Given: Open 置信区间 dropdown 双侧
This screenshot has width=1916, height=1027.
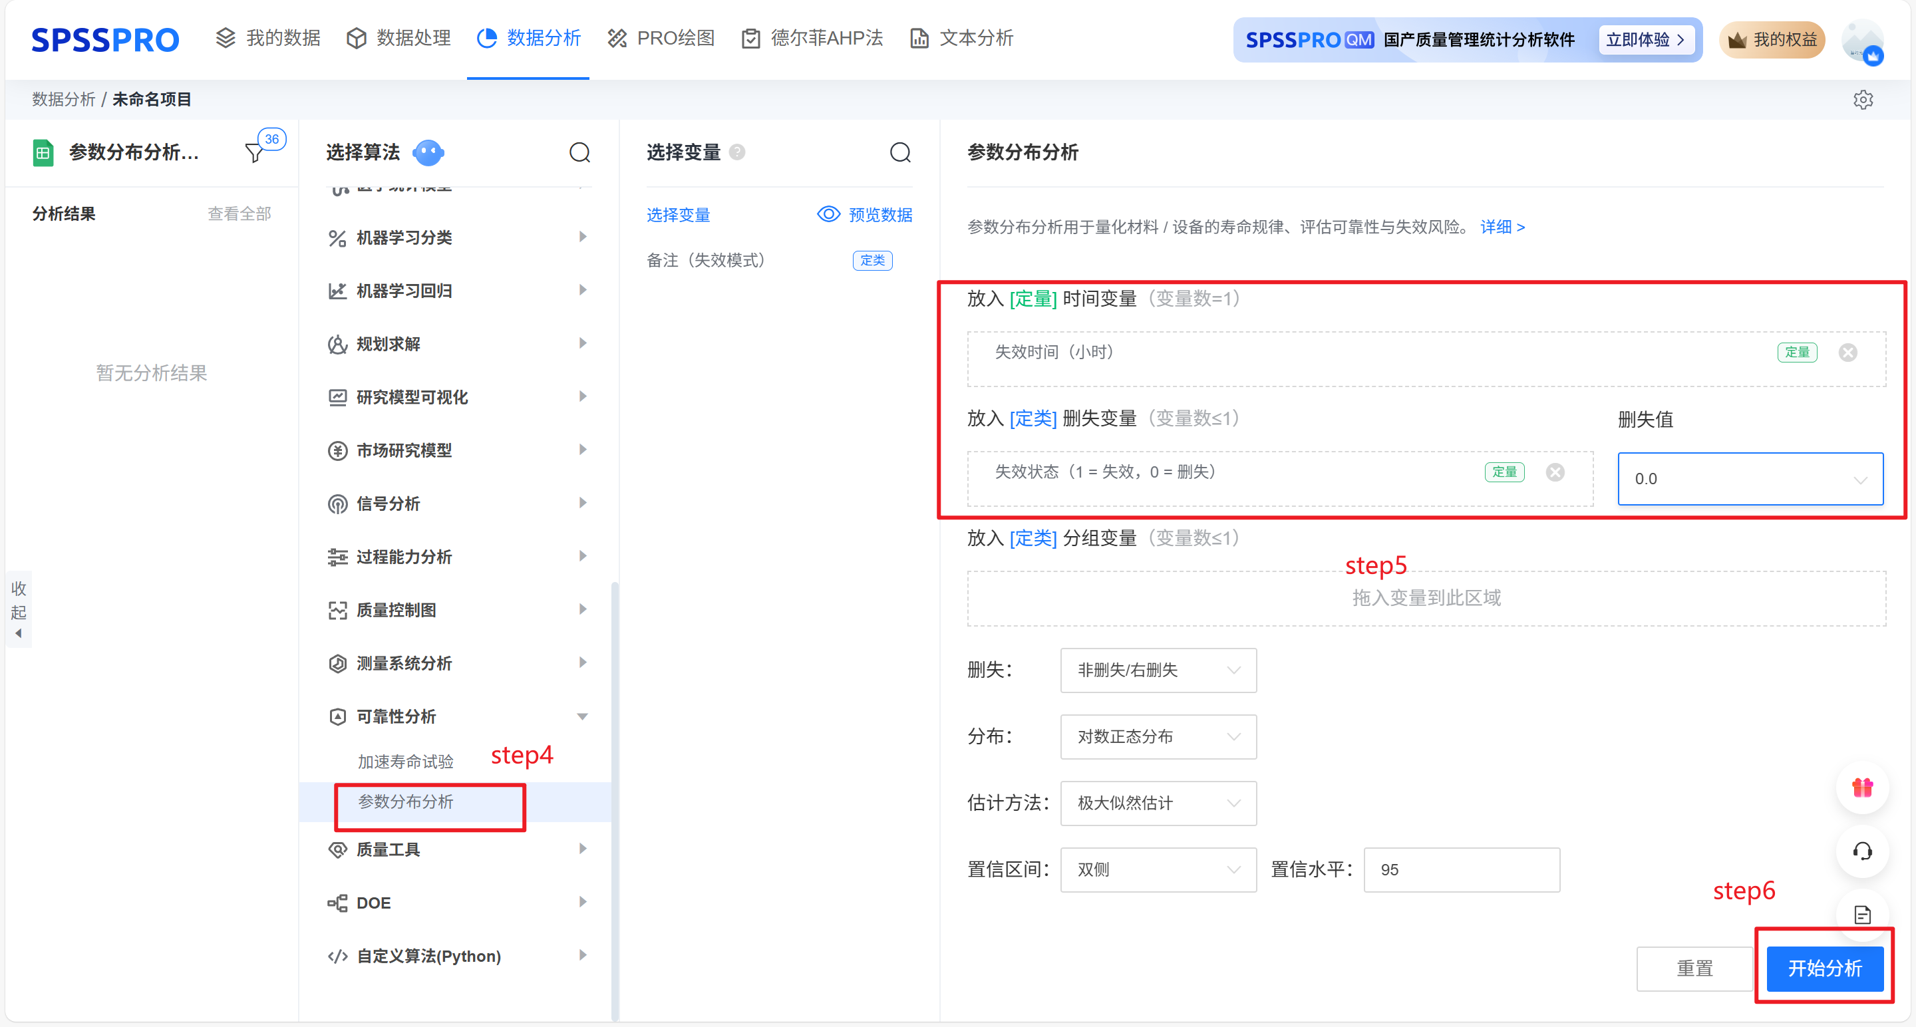Looking at the screenshot, I should [x=1158, y=869].
